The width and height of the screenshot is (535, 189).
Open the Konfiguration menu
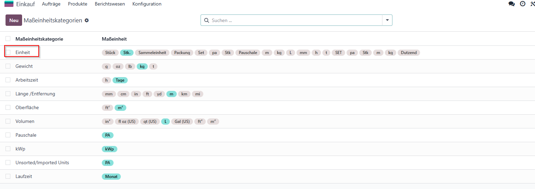coord(147,4)
